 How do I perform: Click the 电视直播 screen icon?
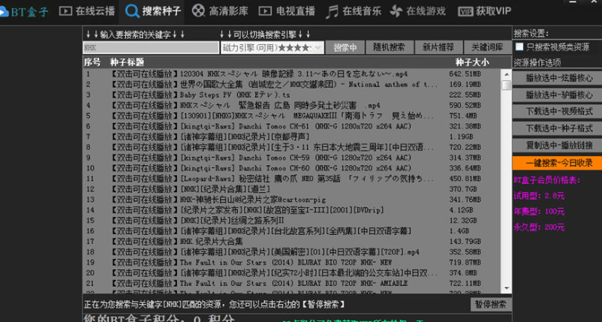pos(265,11)
